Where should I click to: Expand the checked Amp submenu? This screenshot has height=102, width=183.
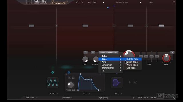111,62
